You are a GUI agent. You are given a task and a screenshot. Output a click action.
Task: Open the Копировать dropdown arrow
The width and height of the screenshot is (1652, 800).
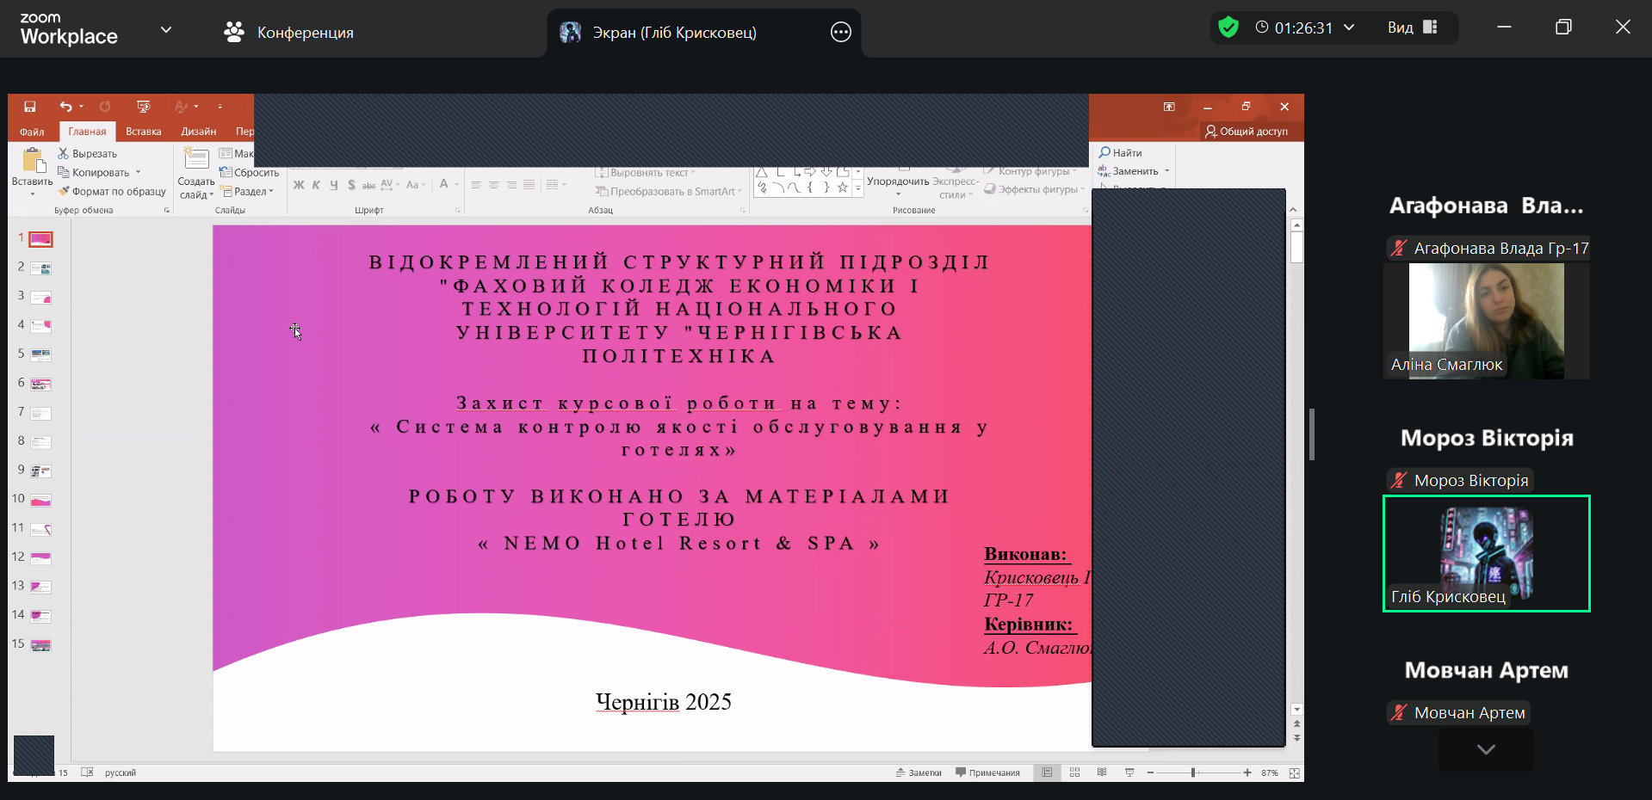[x=138, y=173]
